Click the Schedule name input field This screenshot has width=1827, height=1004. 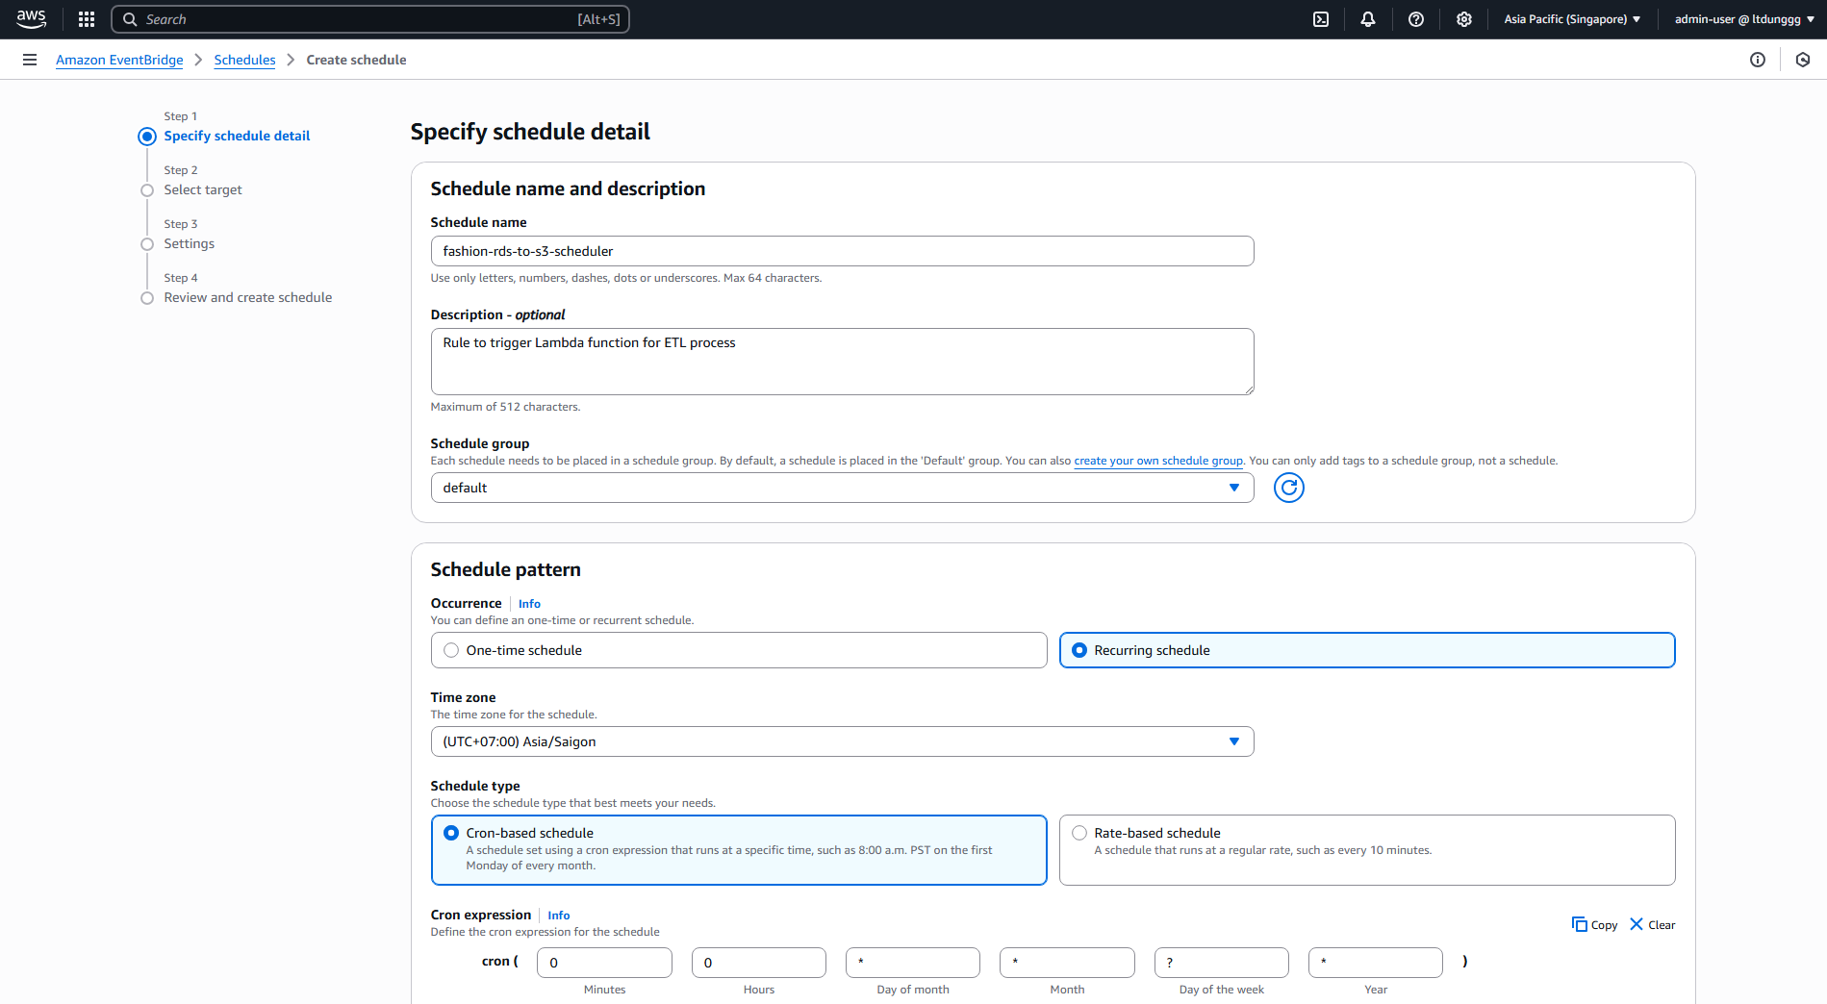842,251
